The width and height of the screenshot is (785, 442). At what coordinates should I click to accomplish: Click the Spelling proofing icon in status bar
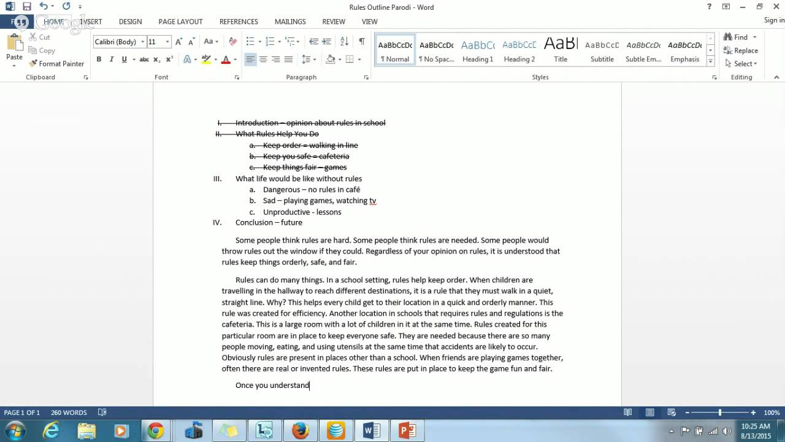tap(102, 413)
